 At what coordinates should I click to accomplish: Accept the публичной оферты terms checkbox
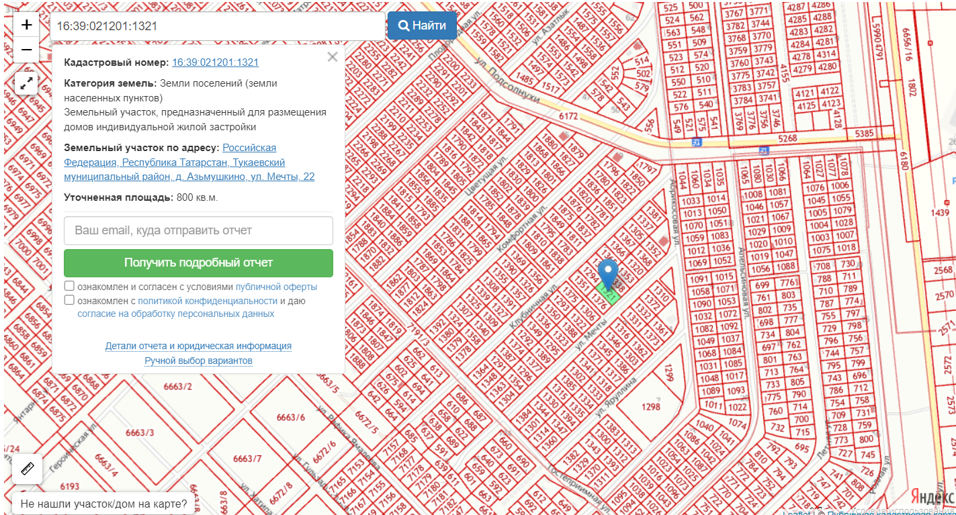69,286
